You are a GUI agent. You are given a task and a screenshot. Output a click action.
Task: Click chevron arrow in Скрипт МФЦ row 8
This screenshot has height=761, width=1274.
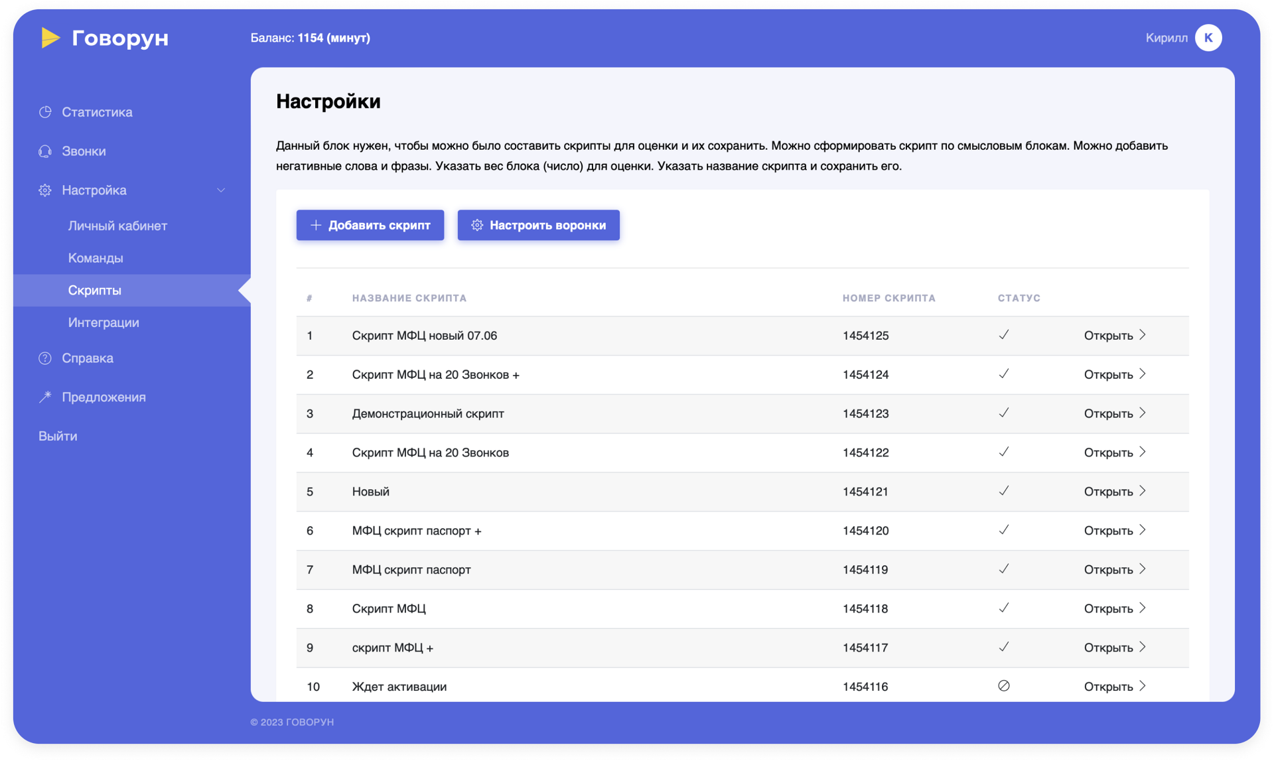1143,608
